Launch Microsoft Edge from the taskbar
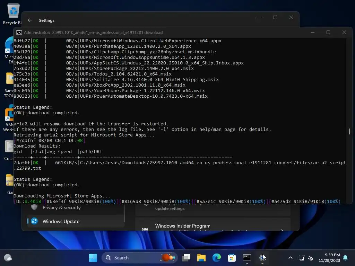The image size is (355, 266). point(216,258)
